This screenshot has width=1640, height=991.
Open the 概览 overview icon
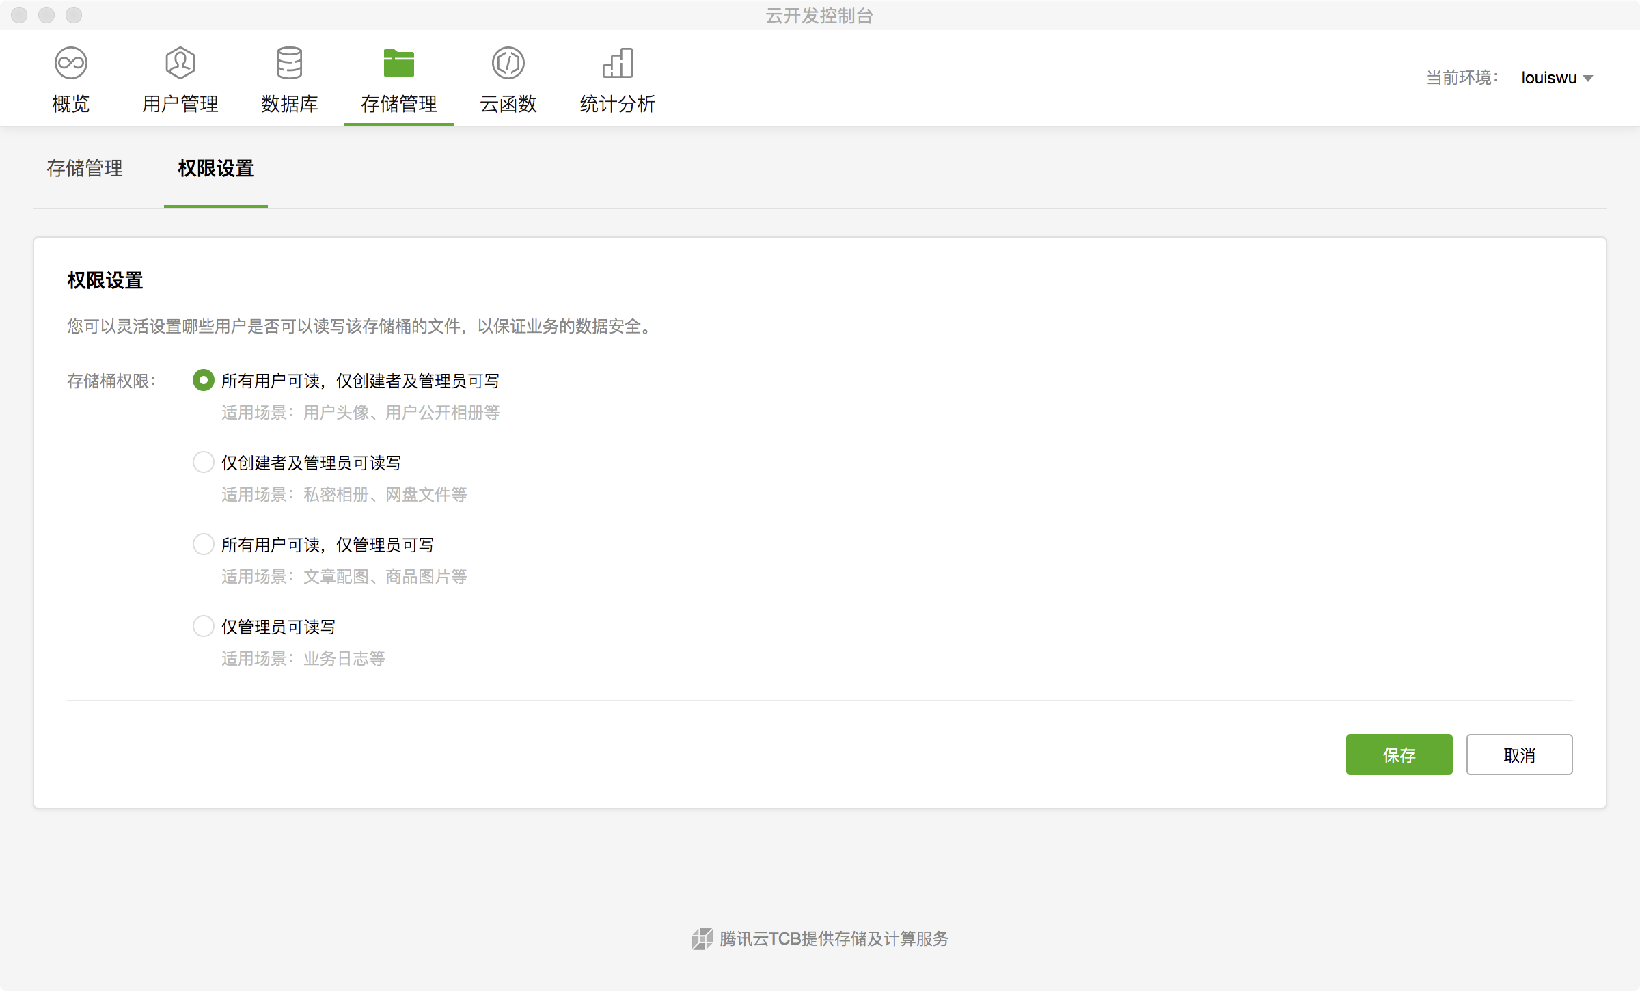click(71, 64)
